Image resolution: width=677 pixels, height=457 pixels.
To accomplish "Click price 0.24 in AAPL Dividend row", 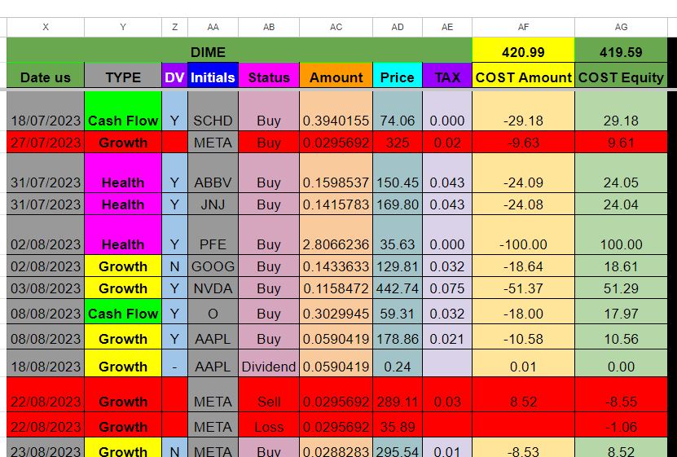I will tap(398, 363).
